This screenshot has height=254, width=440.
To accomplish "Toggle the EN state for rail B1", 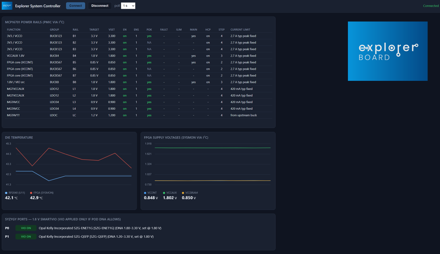I will [x=125, y=36].
